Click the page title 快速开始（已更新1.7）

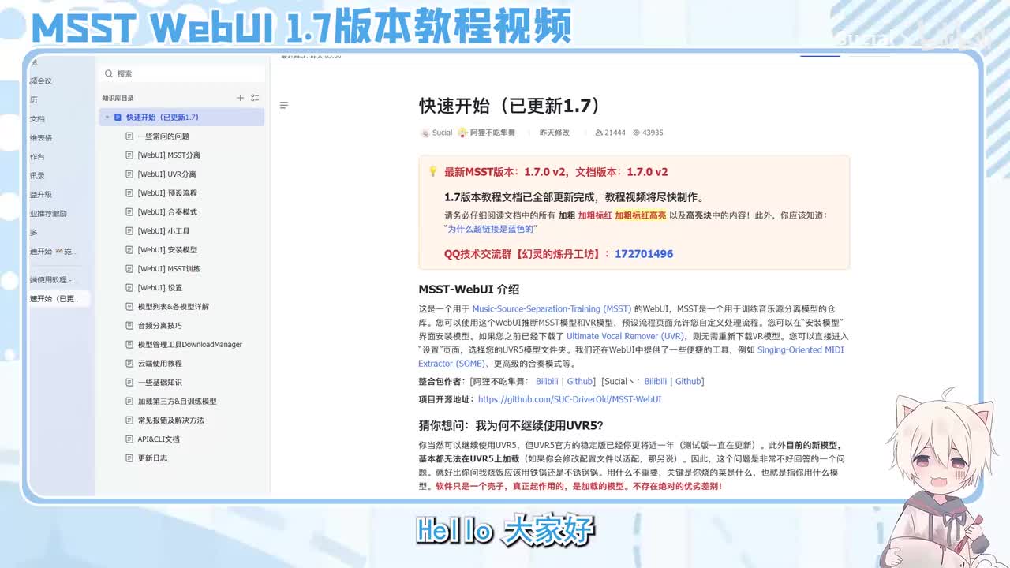511,106
